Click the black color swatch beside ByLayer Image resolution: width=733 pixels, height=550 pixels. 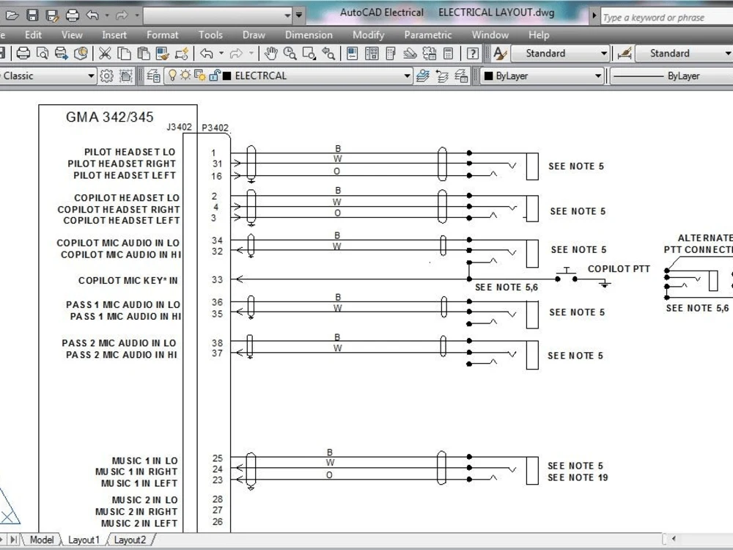pos(487,76)
